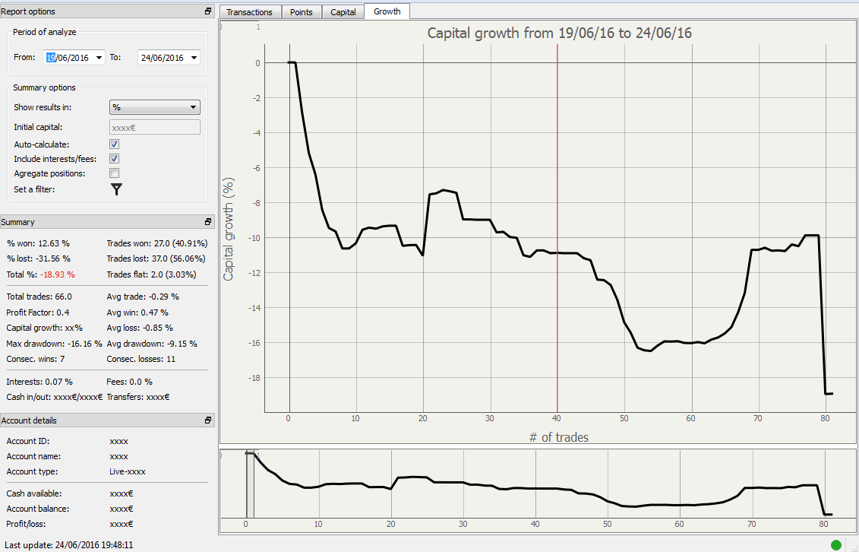Toggle the Auto-calculate checkbox
859x552 pixels.
115,144
